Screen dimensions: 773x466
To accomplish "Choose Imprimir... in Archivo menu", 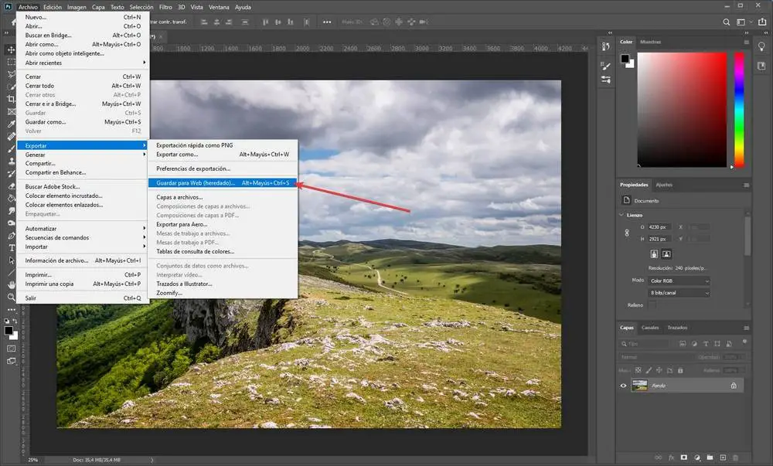I will (83, 275).
